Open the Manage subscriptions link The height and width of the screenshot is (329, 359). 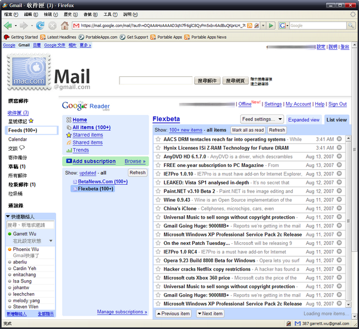pyautogui.click(x=122, y=312)
